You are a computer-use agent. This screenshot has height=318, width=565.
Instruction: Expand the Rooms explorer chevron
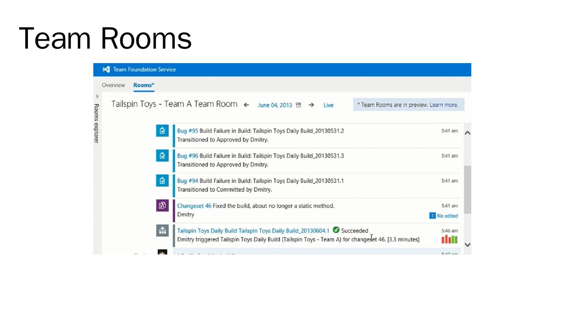coord(97,96)
